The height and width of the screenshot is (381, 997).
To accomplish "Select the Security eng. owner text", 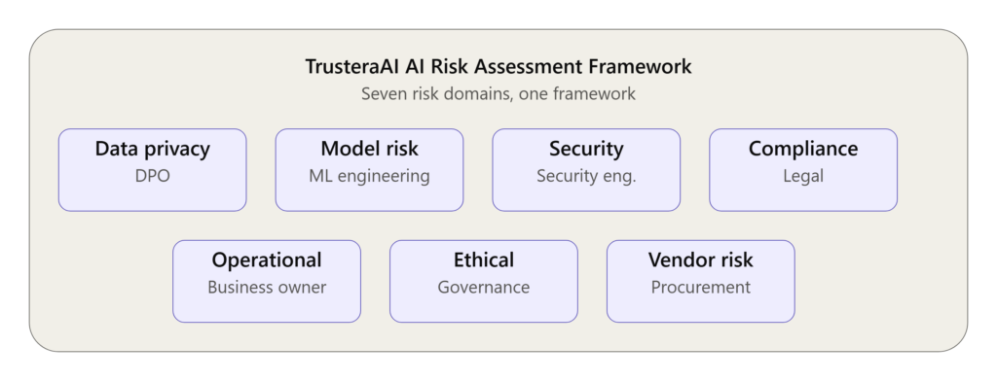I will click(586, 176).
